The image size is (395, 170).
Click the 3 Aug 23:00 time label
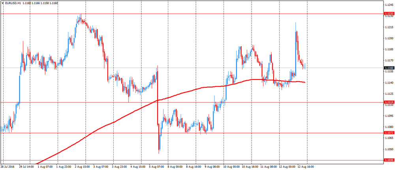(119, 167)
